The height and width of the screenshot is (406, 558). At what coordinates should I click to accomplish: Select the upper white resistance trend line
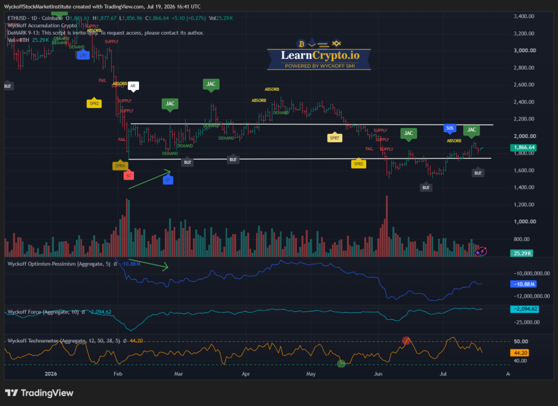point(312,125)
